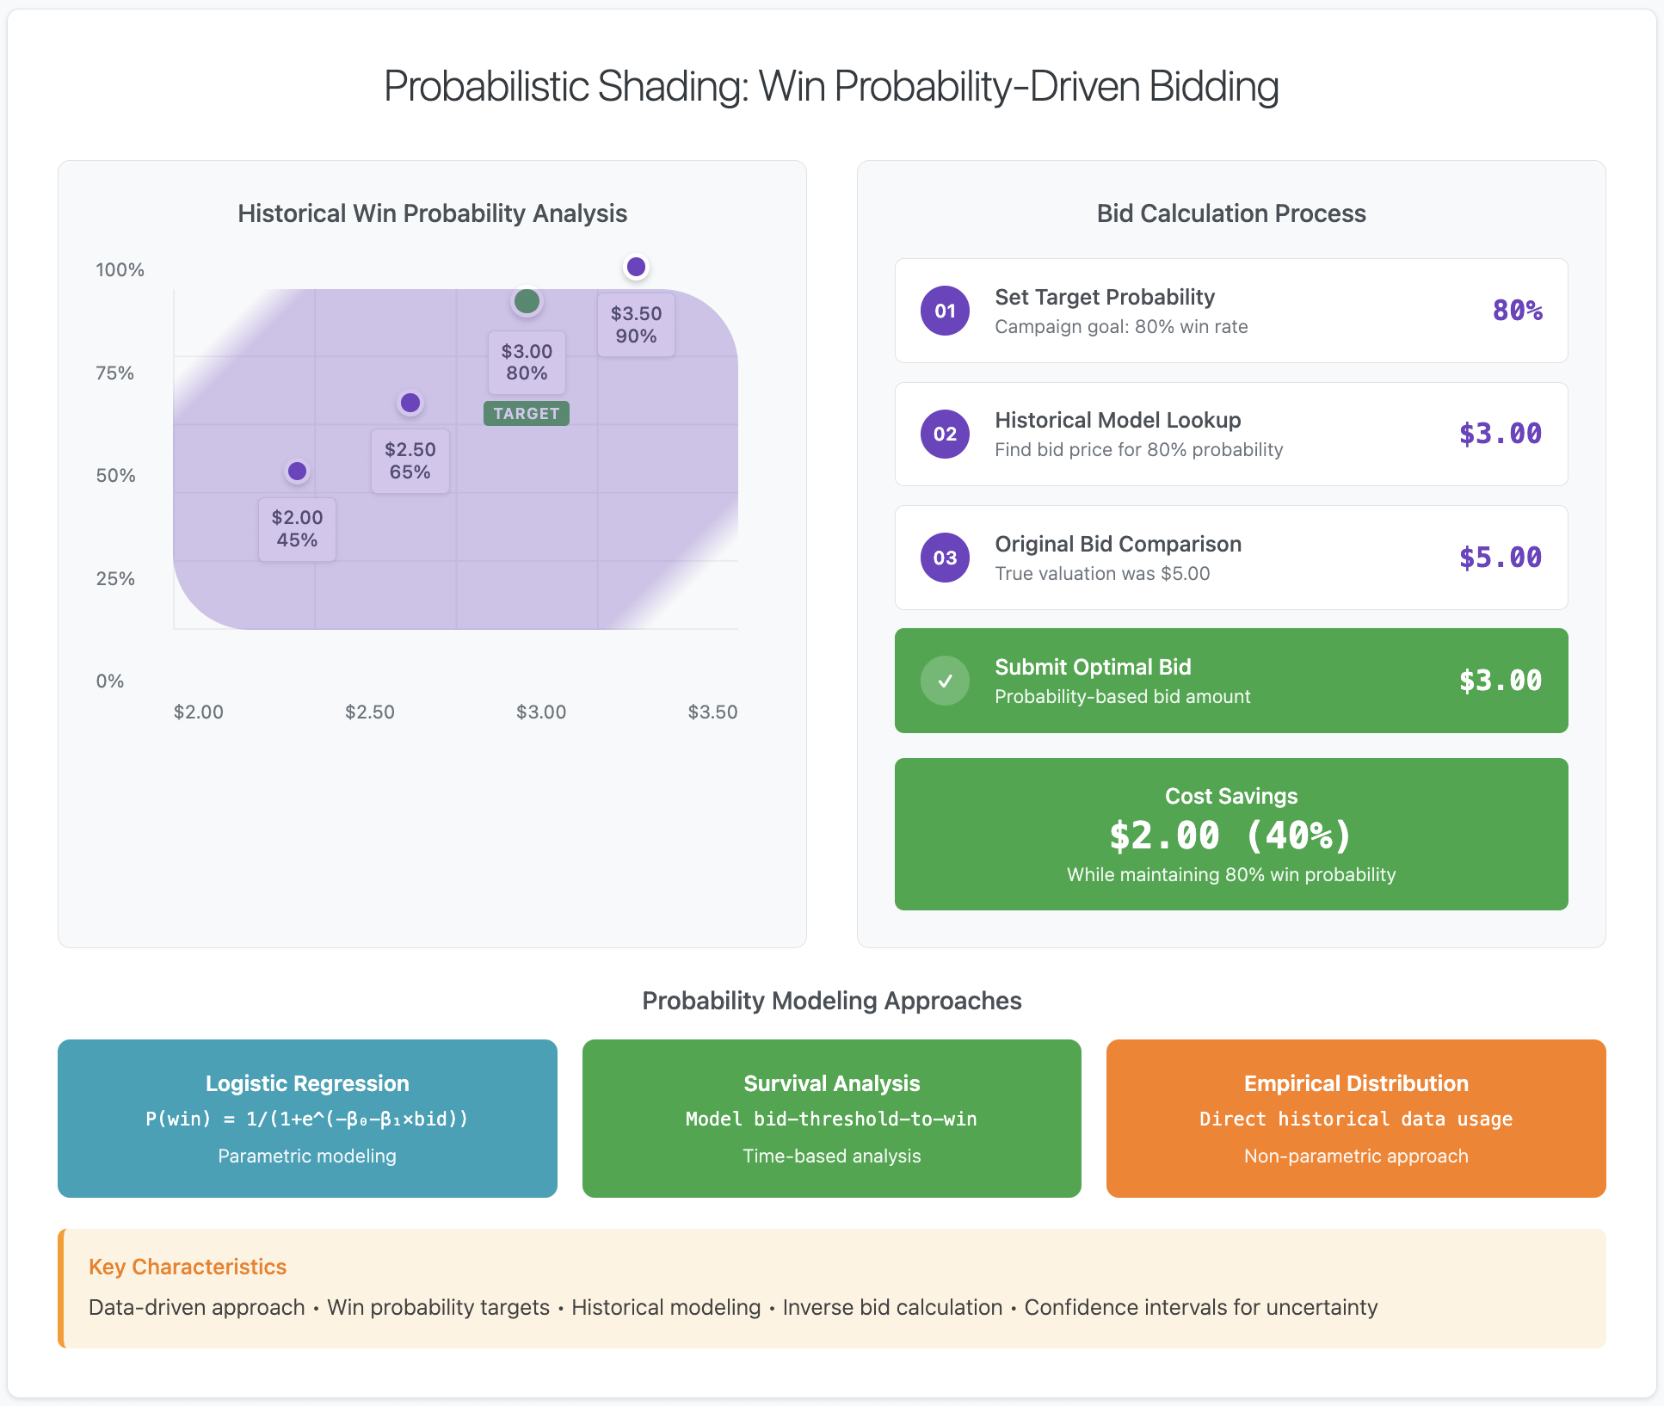Click the Set Target Probability row
This screenshot has width=1664, height=1406.
(1230, 311)
